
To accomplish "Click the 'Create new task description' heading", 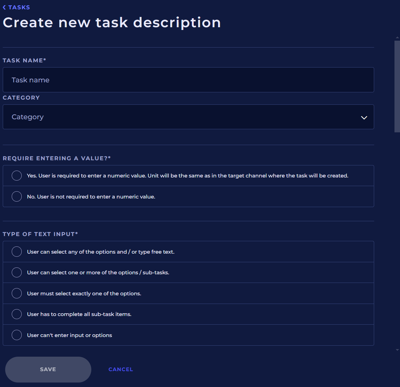I will 112,23.
